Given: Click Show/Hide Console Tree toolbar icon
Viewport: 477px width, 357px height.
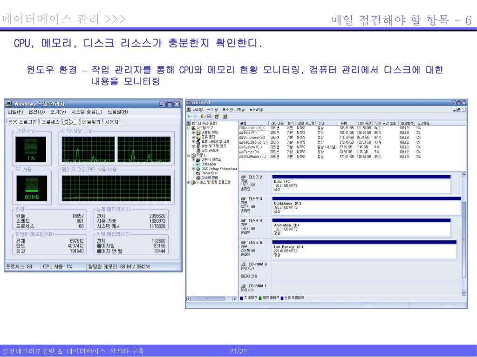Looking at the screenshot, I should pyautogui.click(x=209, y=116).
